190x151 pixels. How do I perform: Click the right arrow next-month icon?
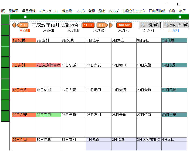click(111, 25)
